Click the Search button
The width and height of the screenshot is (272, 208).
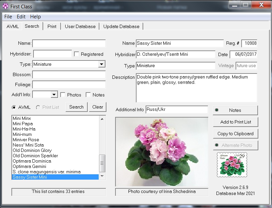[77, 107]
